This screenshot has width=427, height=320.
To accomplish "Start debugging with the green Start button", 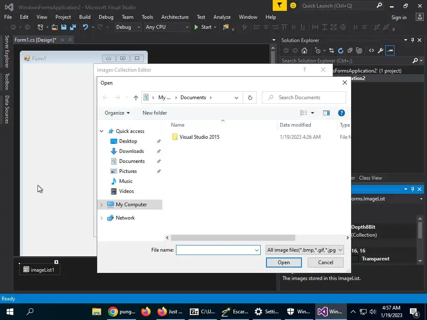I will [203, 27].
